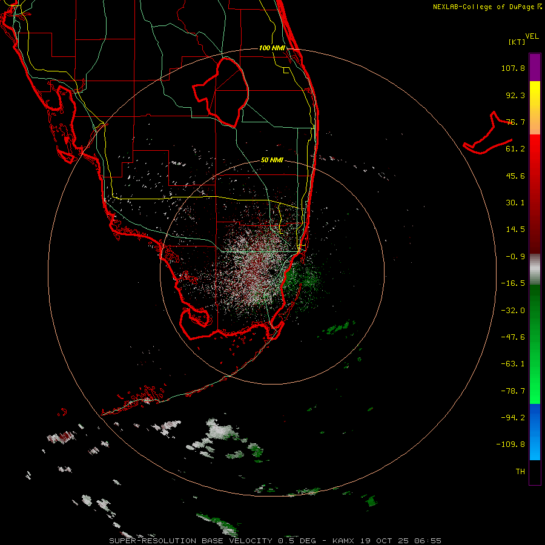545x545 pixels.
Task: Select the -78.7 legend value
Action: click(513, 391)
